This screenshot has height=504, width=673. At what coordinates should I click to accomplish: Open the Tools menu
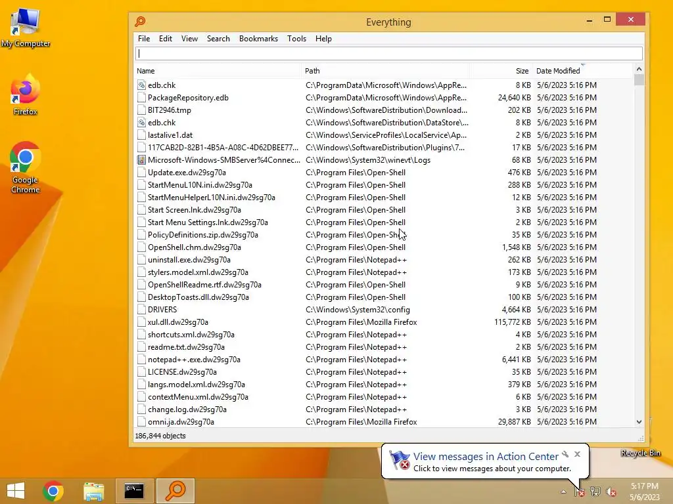(296, 39)
